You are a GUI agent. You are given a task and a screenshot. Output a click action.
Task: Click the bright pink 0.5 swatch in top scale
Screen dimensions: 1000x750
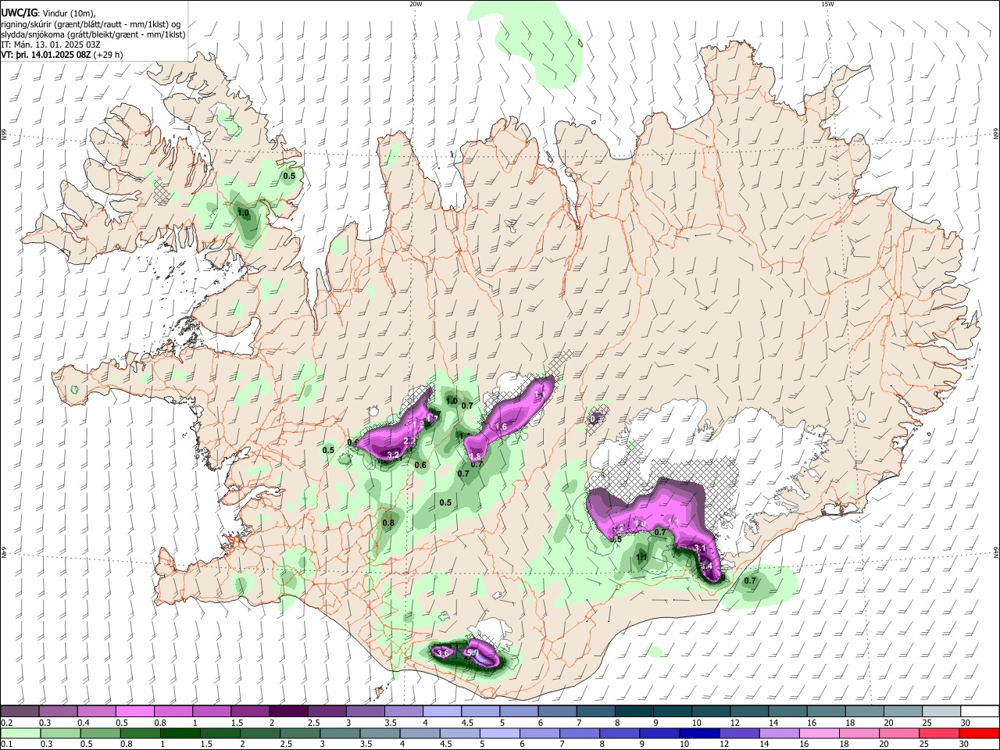[x=134, y=712]
